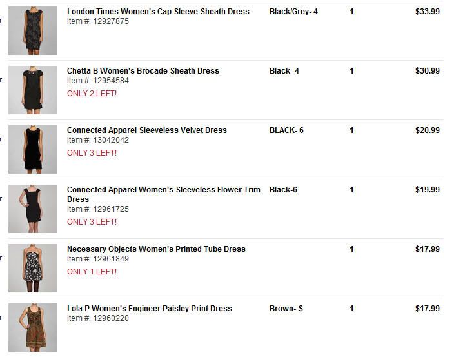The height and width of the screenshot is (357, 454).
Task: Select the $33.99 price of the London Times dress
Action: (428, 12)
